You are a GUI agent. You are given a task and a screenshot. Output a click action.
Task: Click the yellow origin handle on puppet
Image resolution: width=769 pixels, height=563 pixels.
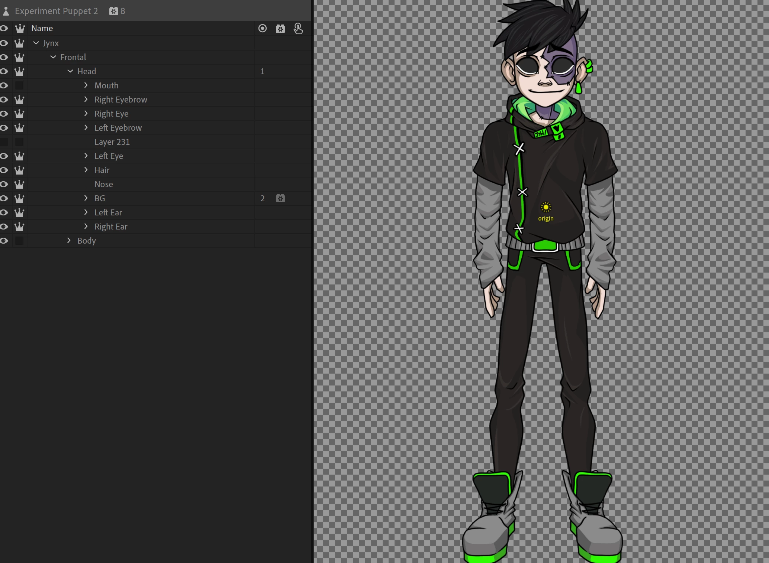pos(546,207)
